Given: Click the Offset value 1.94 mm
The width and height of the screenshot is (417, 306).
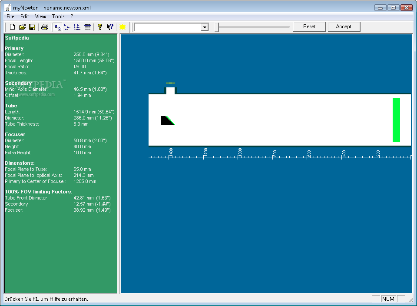Looking at the screenshot, I should pos(82,96).
